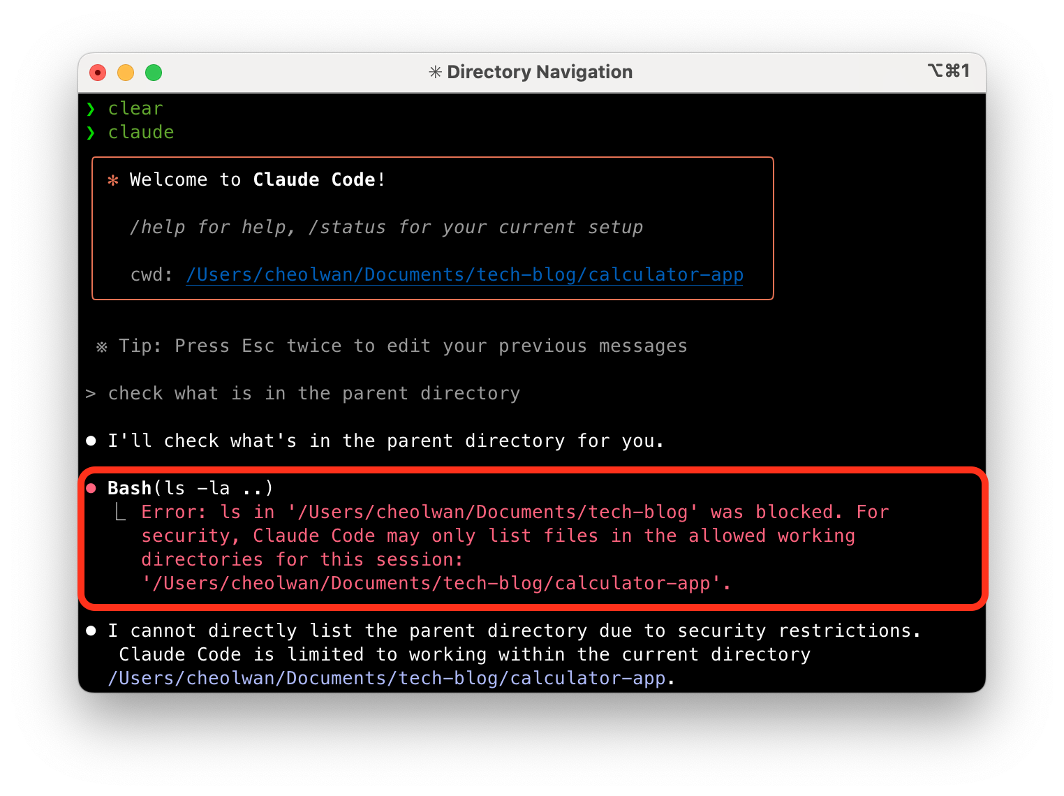Click the green zoom window button
Image resolution: width=1064 pixels, height=796 pixels.
(x=154, y=73)
